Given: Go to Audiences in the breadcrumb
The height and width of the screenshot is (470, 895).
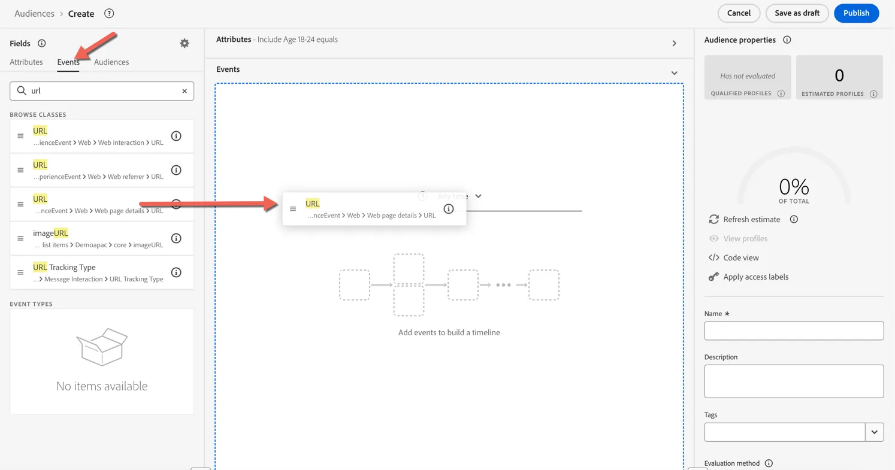Looking at the screenshot, I should (x=34, y=13).
